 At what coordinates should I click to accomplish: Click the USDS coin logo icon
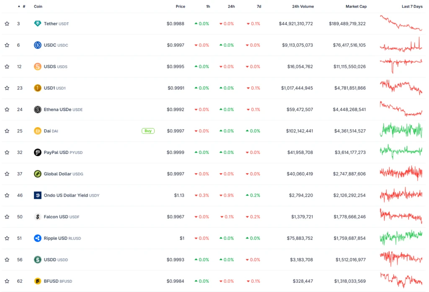pyautogui.click(x=37, y=67)
